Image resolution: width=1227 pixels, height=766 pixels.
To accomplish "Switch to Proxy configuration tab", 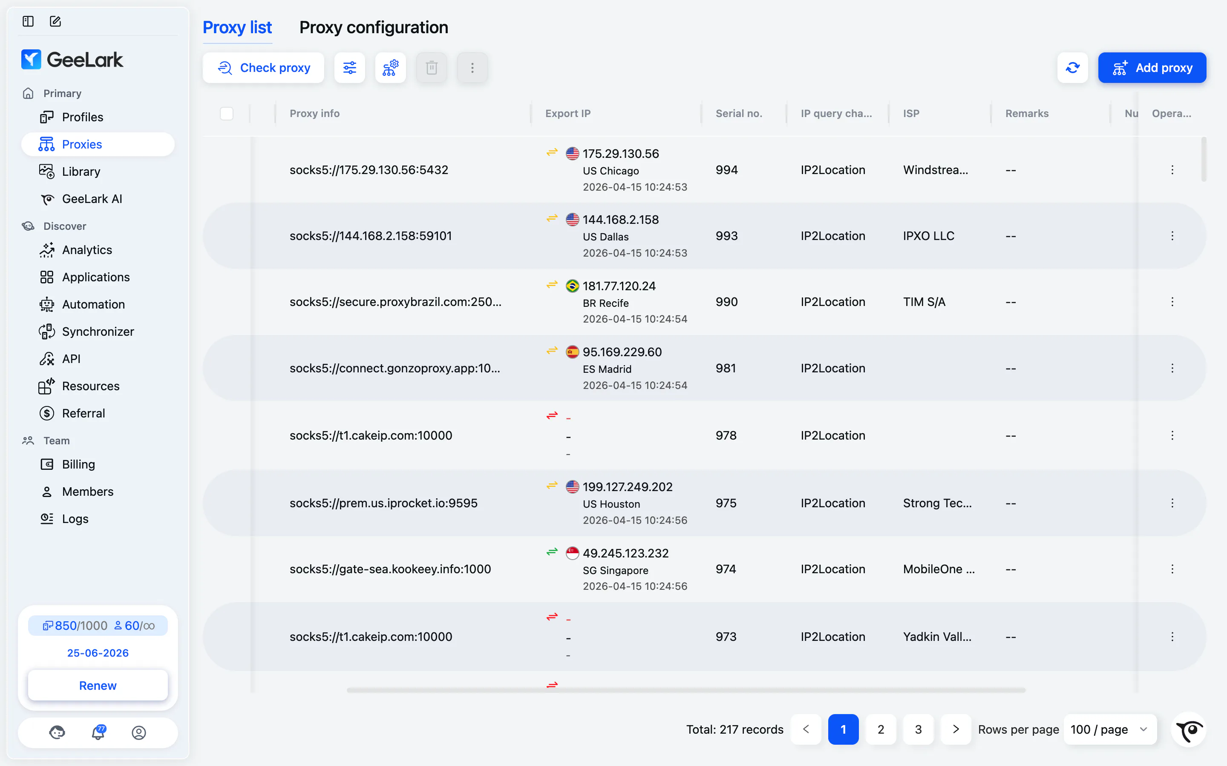I will [374, 27].
